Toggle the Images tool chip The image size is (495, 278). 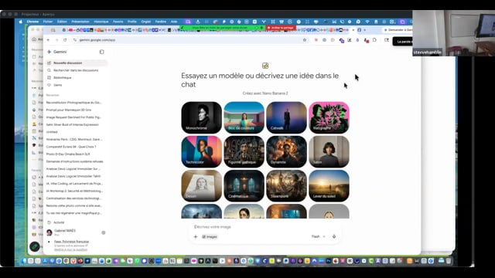(210, 237)
